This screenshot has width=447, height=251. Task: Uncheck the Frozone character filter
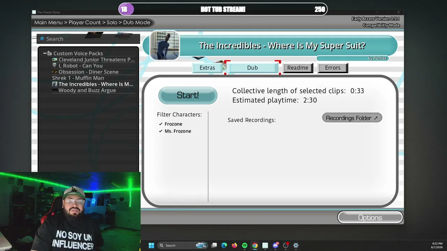pyautogui.click(x=161, y=124)
